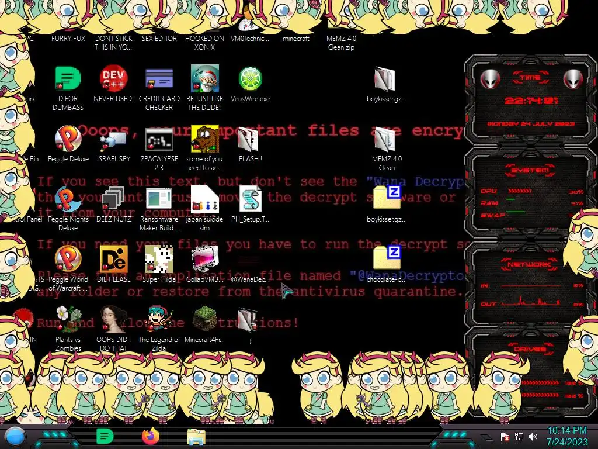The height and width of the screenshot is (449, 598).
Task: Open the Super Hilda icon
Action: coord(159,259)
